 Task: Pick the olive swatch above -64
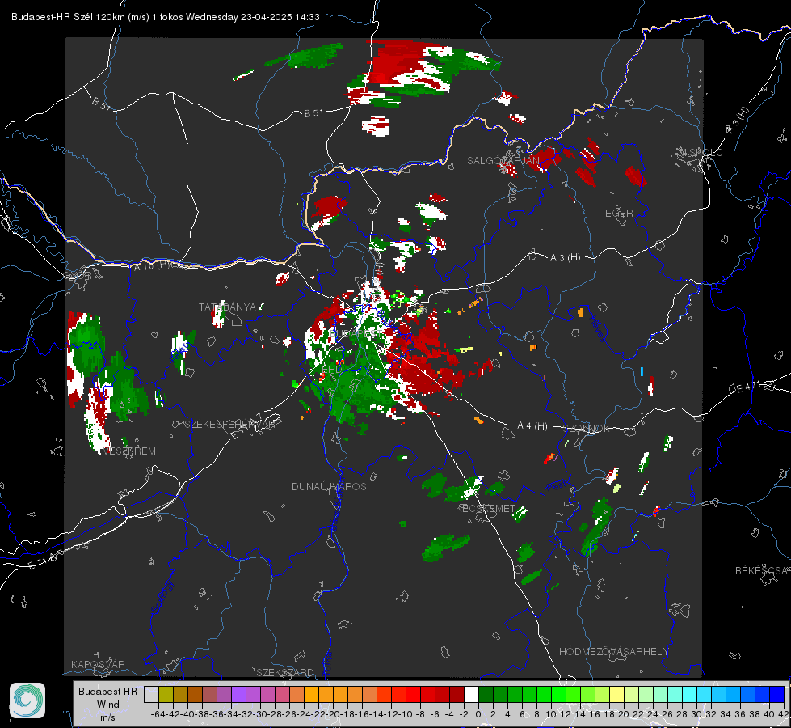(166, 694)
